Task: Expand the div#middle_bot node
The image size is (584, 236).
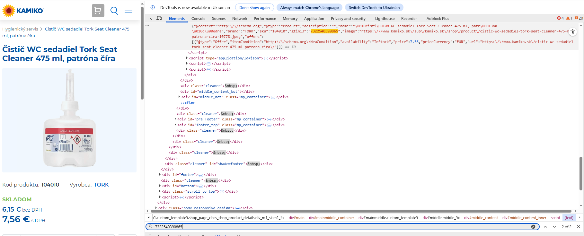Action: (x=179, y=97)
